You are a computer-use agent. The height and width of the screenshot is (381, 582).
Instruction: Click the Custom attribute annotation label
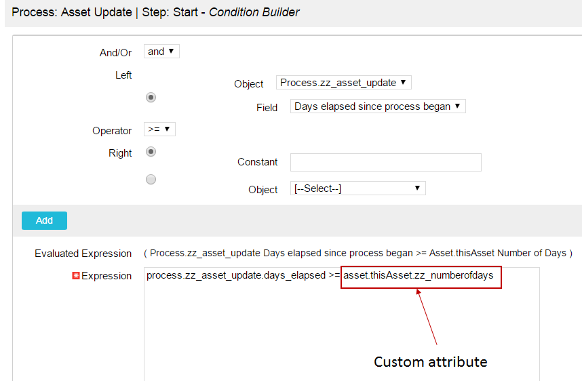pyautogui.click(x=431, y=362)
